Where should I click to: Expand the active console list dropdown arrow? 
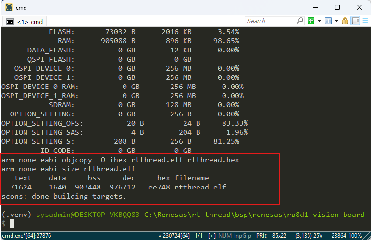[336, 21]
